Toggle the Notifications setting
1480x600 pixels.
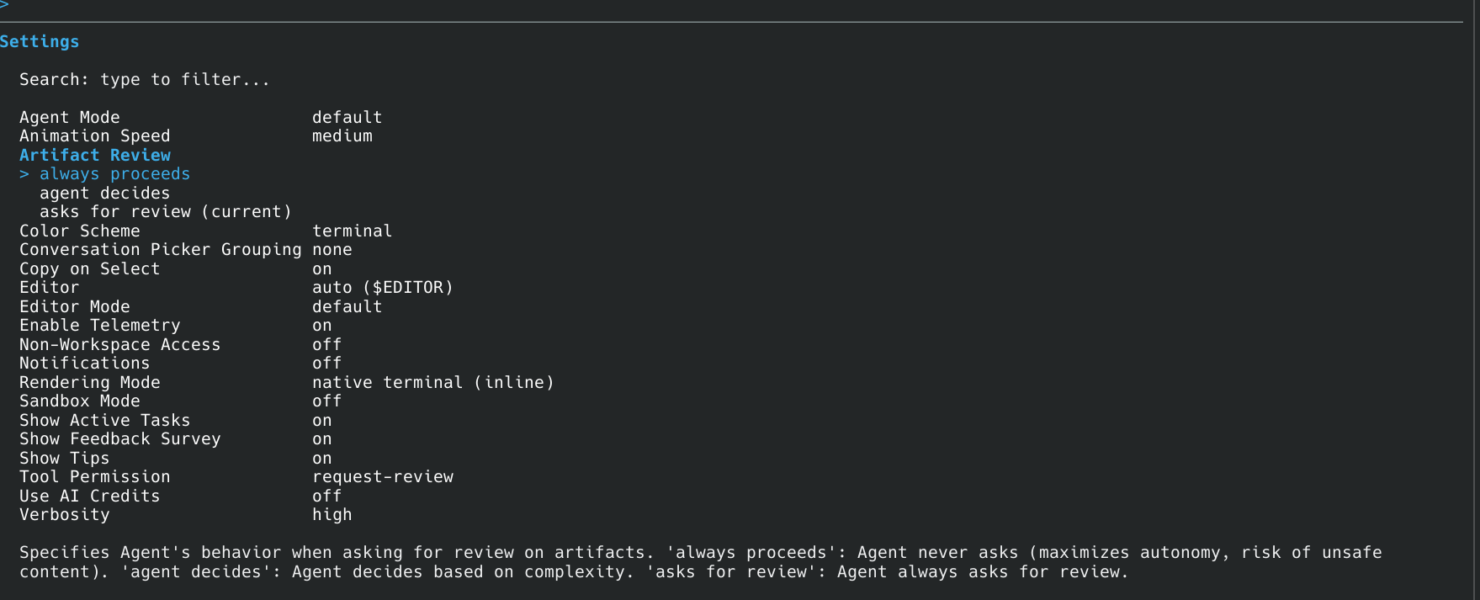pyautogui.click(x=181, y=364)
